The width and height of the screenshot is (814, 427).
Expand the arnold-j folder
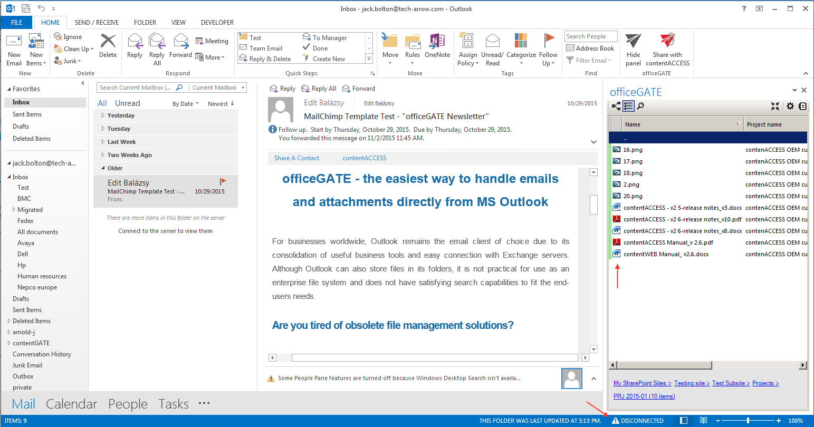[9, 332]
